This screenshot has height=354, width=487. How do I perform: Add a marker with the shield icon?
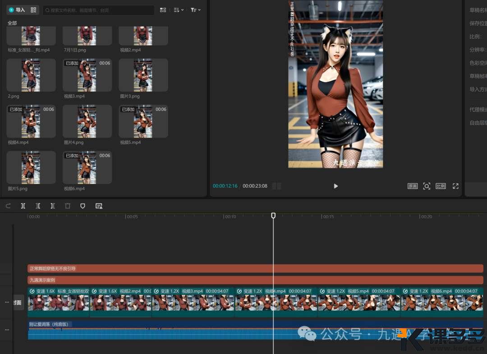[83, 206]
